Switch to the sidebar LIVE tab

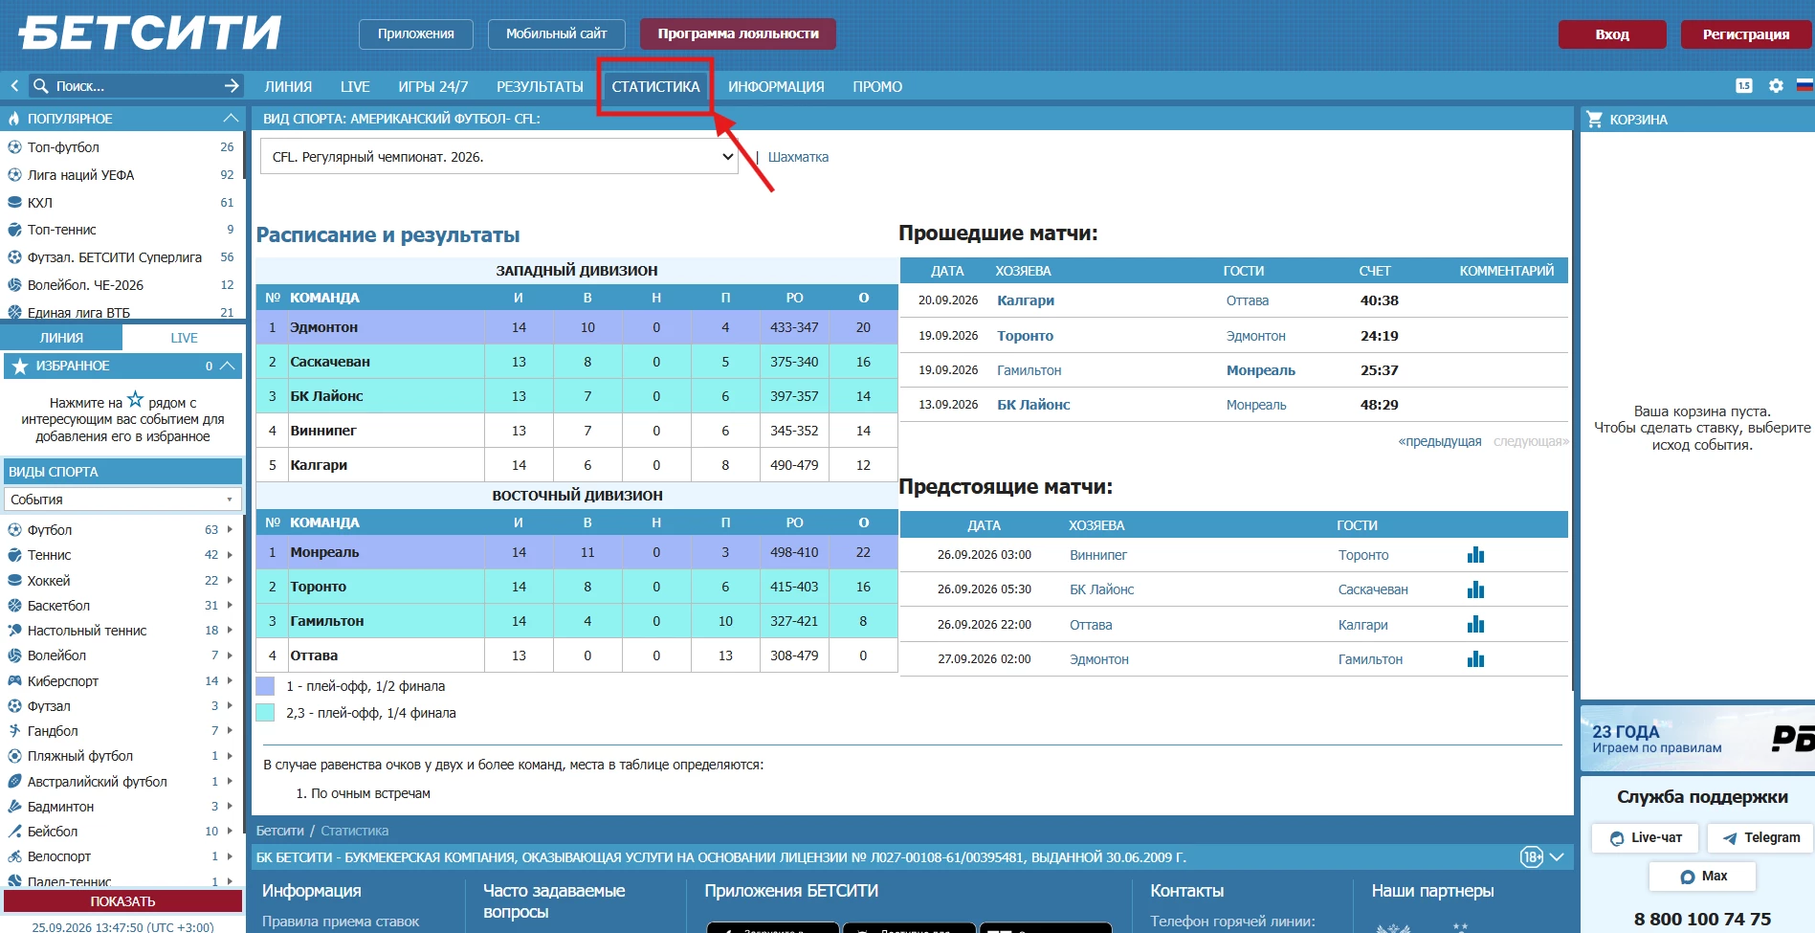pyautogui.click(x=184, y=338)
